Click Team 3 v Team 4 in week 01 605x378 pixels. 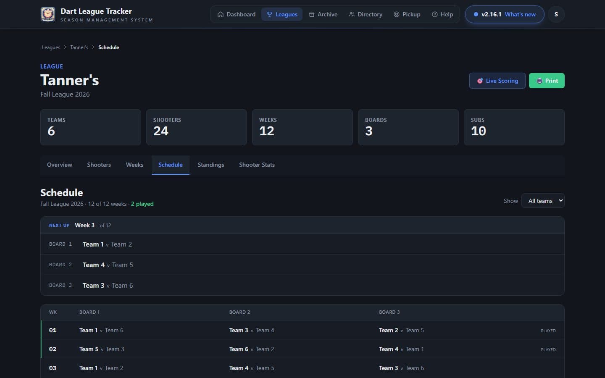point(252,330)
